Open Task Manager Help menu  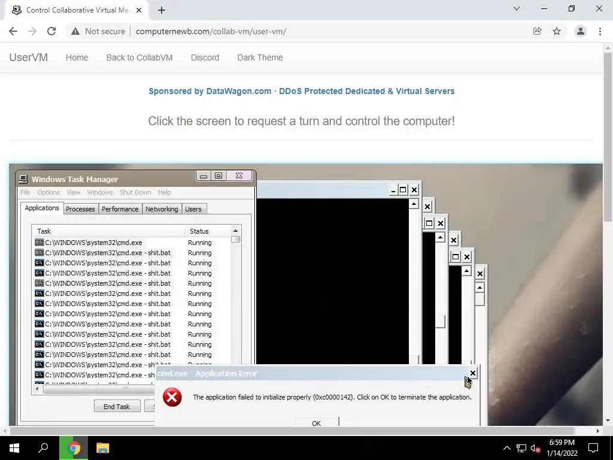164,192
